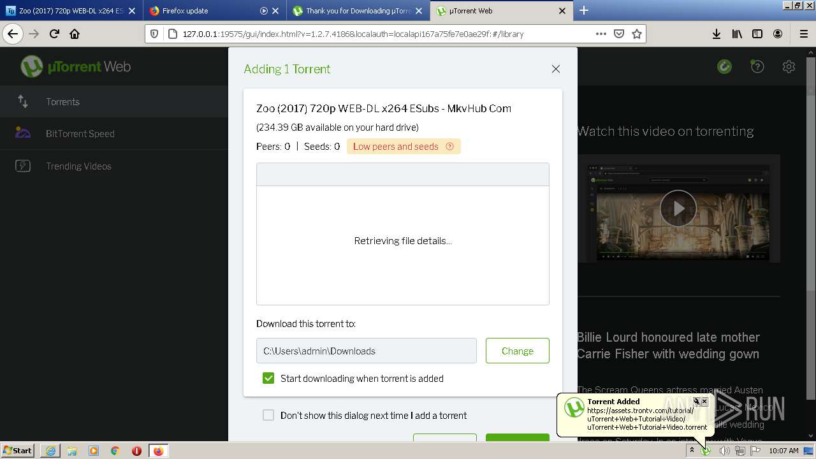
Task: Toggle Start downloading when torrent is added
Action: click(268, 378)
